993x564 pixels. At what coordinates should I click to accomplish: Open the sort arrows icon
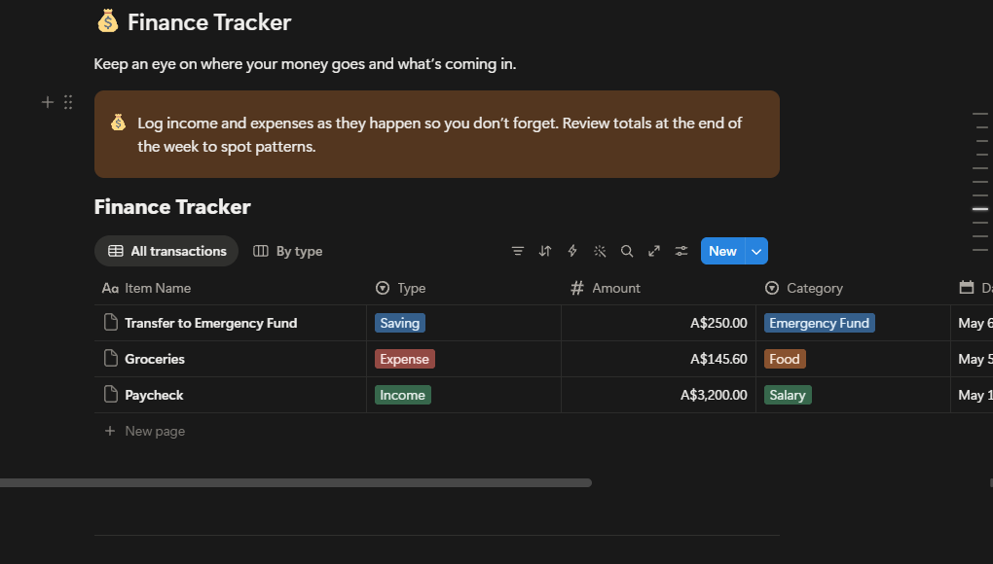(544, 251)
